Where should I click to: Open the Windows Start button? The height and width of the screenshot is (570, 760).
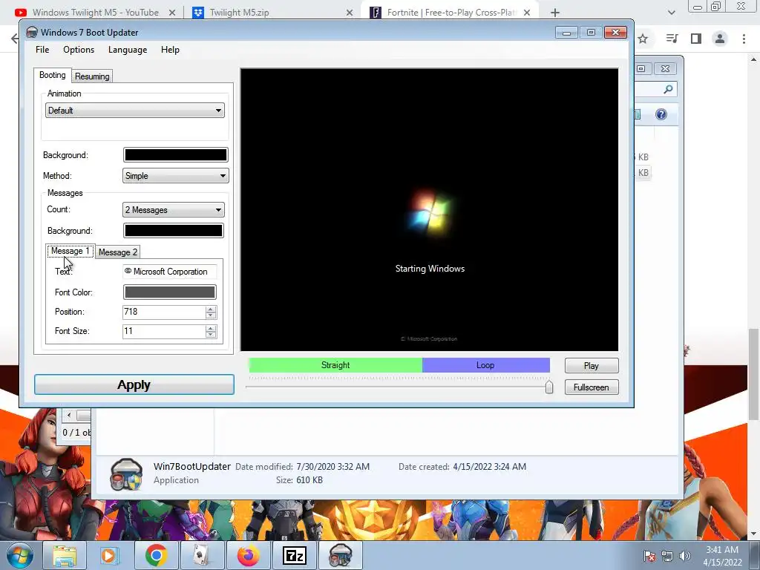tap(20, 555)
